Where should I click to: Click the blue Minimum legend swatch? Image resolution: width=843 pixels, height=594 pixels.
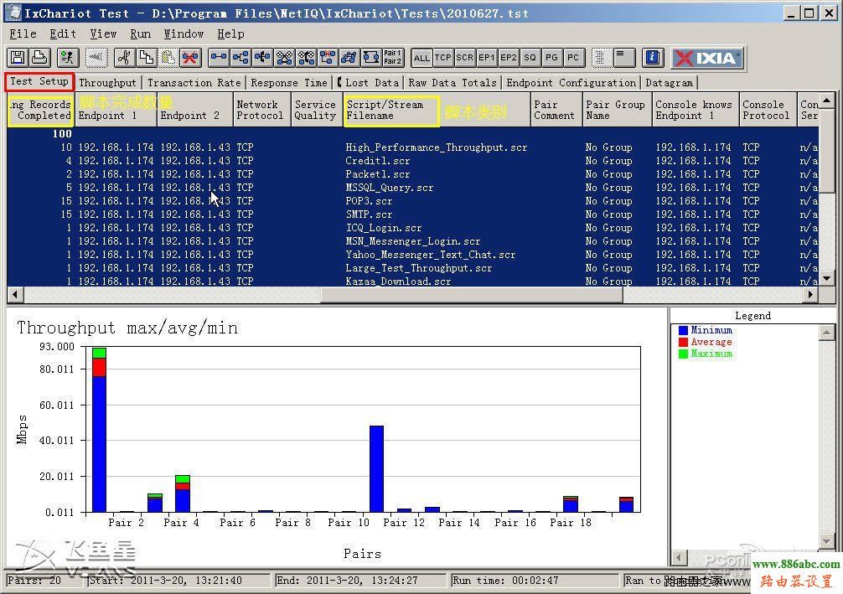pos(683,331)
